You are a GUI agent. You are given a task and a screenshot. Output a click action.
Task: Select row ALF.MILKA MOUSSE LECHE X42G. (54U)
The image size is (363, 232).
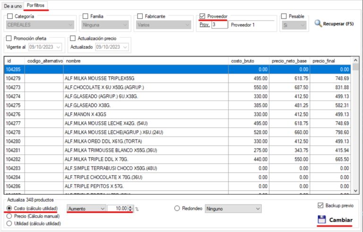point(177,124)
